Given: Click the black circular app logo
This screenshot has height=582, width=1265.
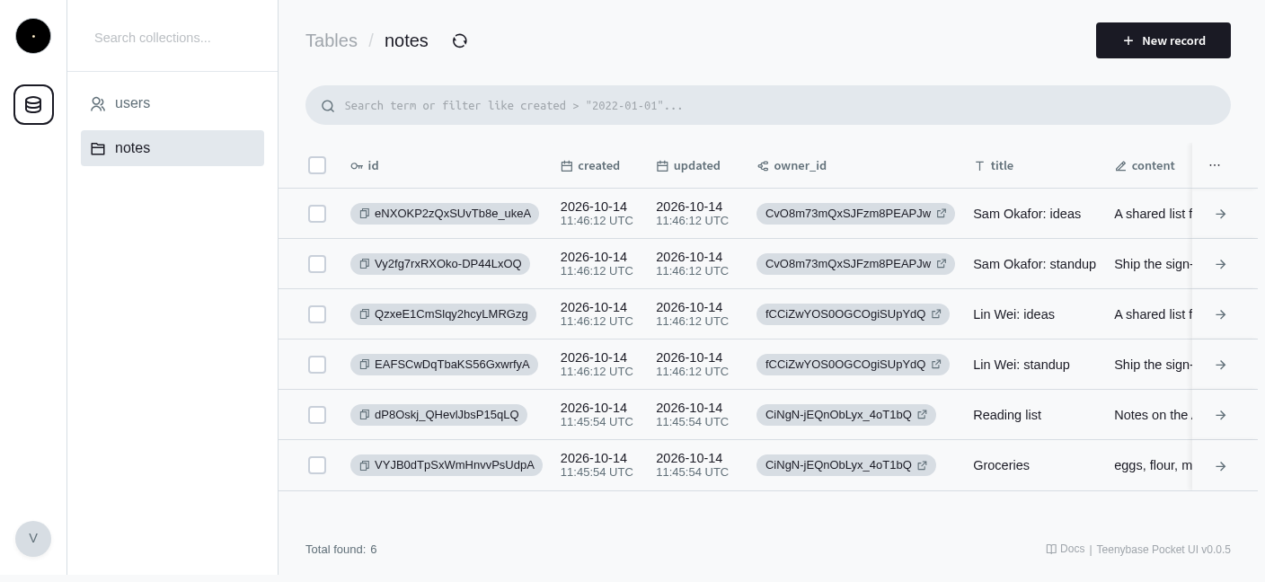Looking at the screenshot, I should (x=33, y=36).
